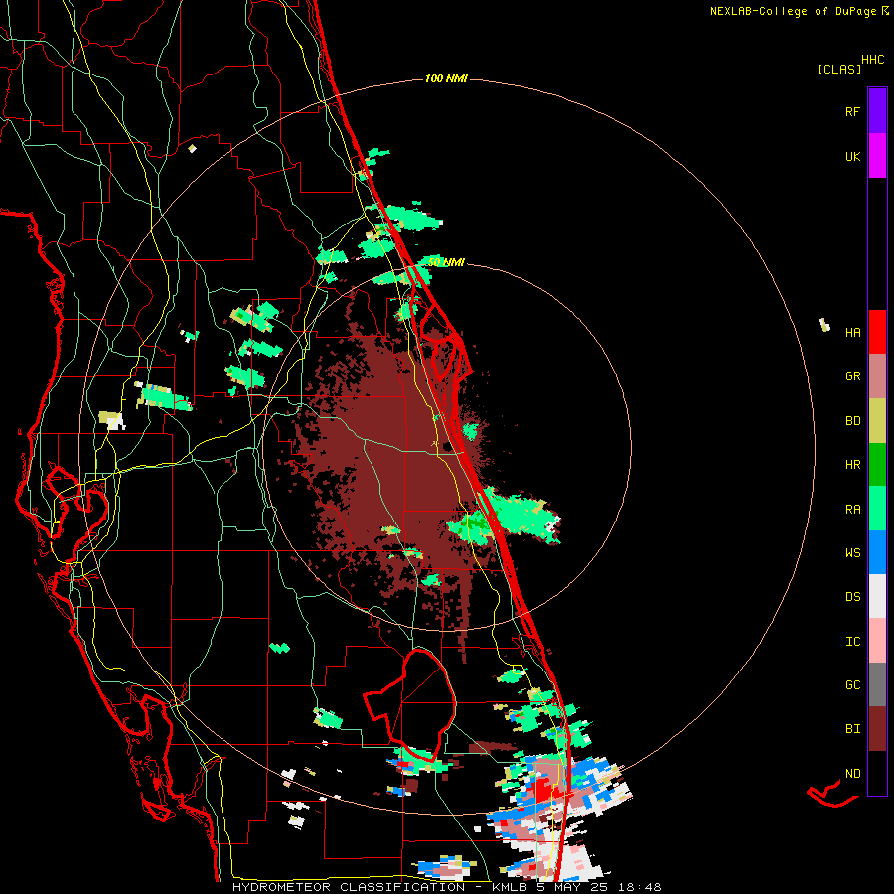Click the RF purple legend swatch
This screenshot has height=894, width=894.
[877, 110]
